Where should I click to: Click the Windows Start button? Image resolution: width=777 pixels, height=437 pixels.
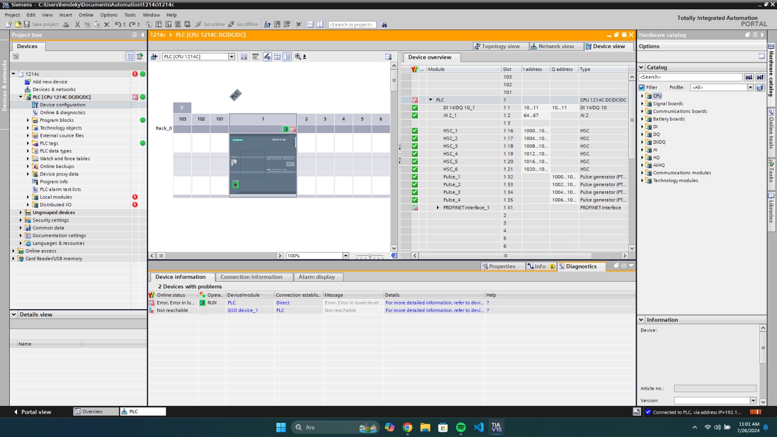click(x=281, y=427)
